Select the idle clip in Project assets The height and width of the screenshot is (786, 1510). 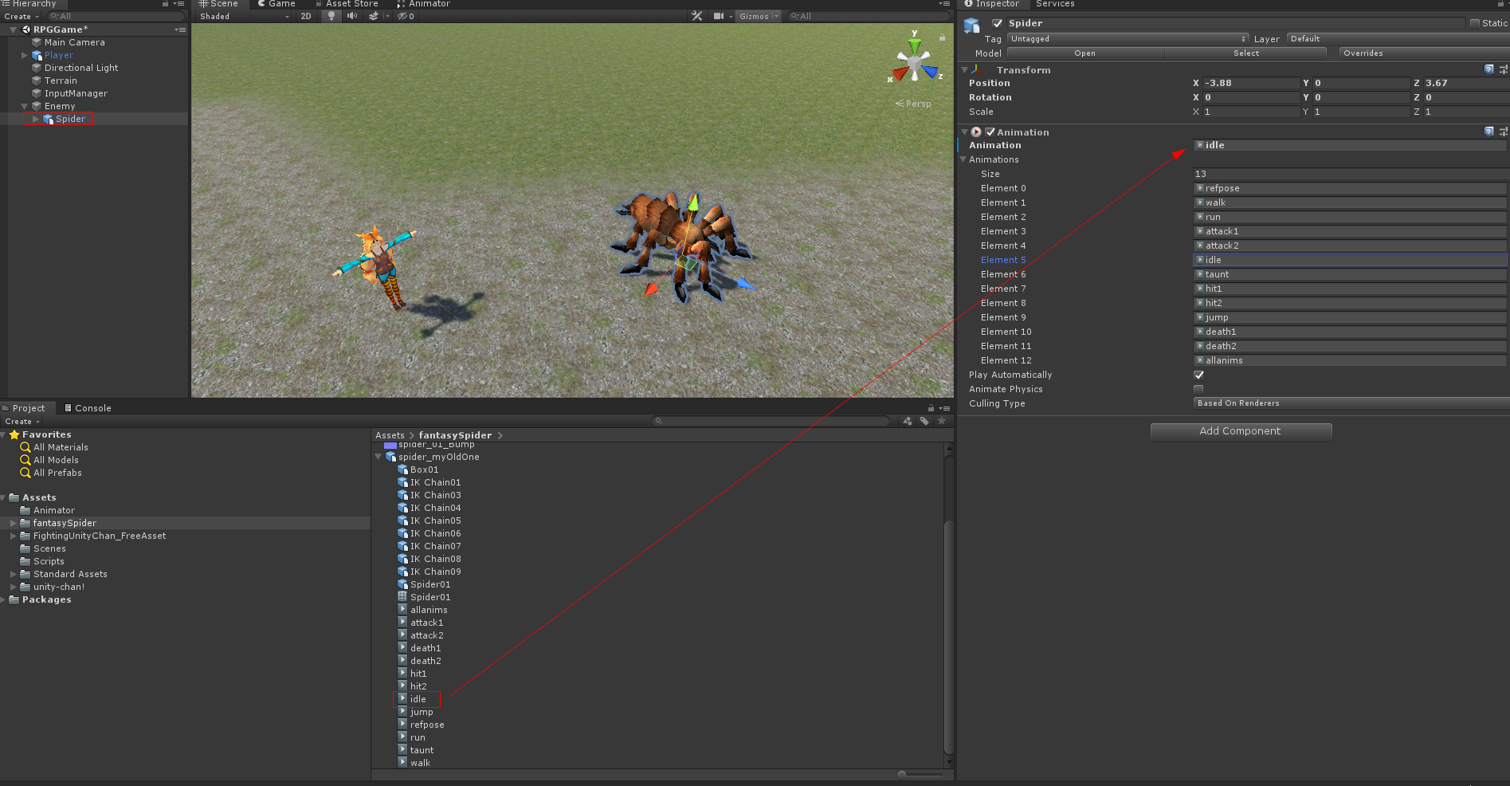point(418,699)
